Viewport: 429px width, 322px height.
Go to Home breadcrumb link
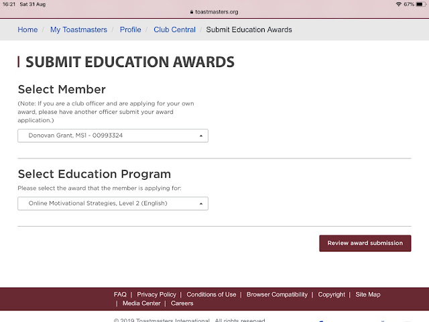click(x=27, y=30)
